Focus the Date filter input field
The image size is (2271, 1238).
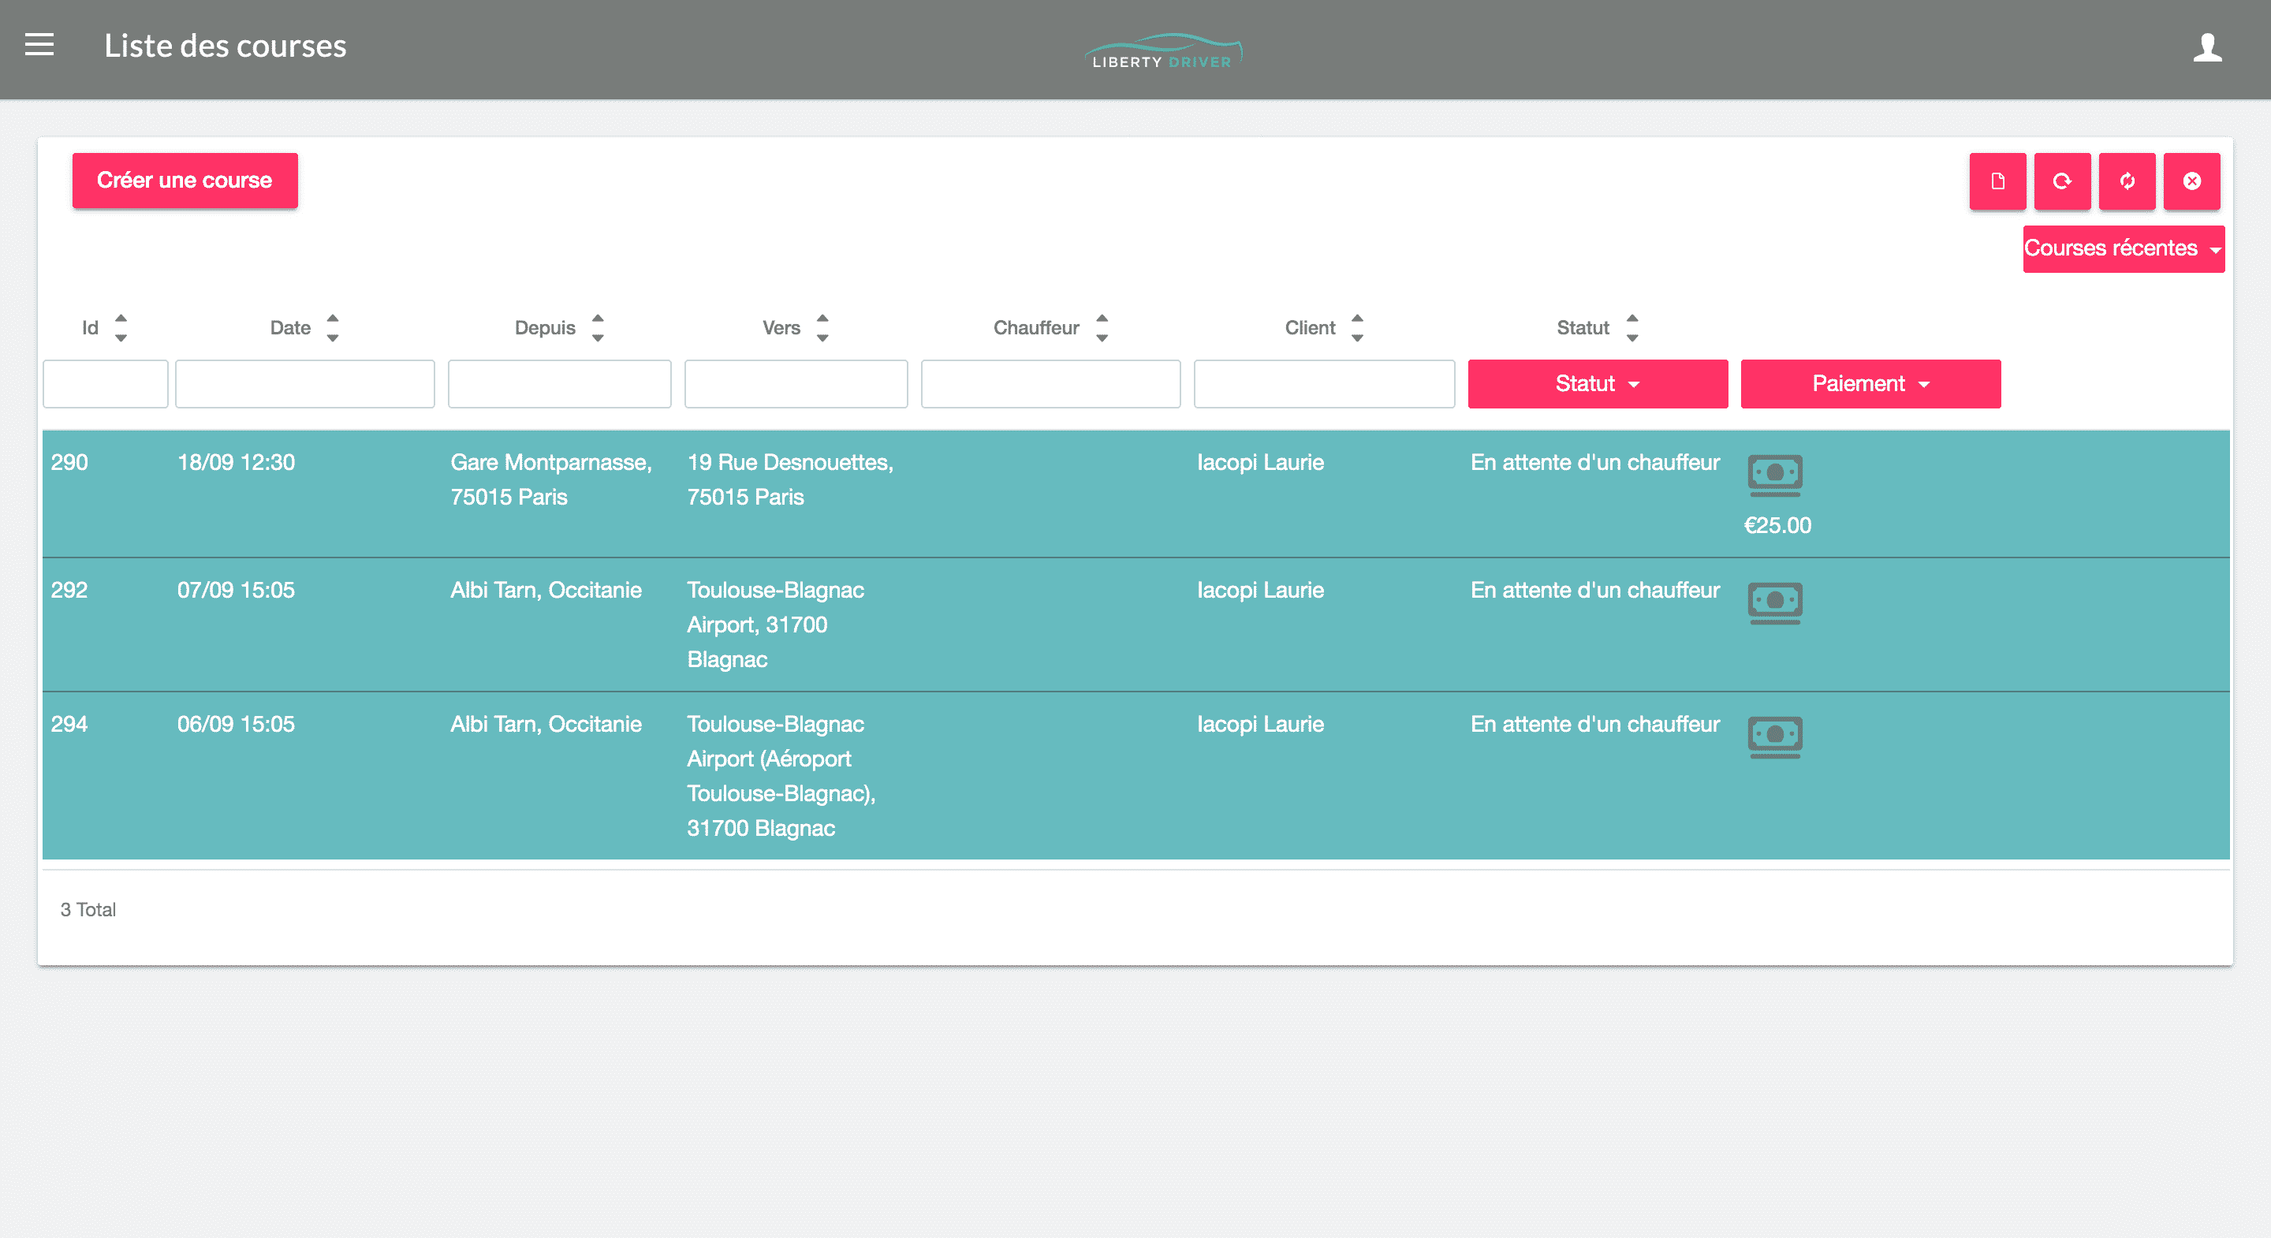point(304,383)
